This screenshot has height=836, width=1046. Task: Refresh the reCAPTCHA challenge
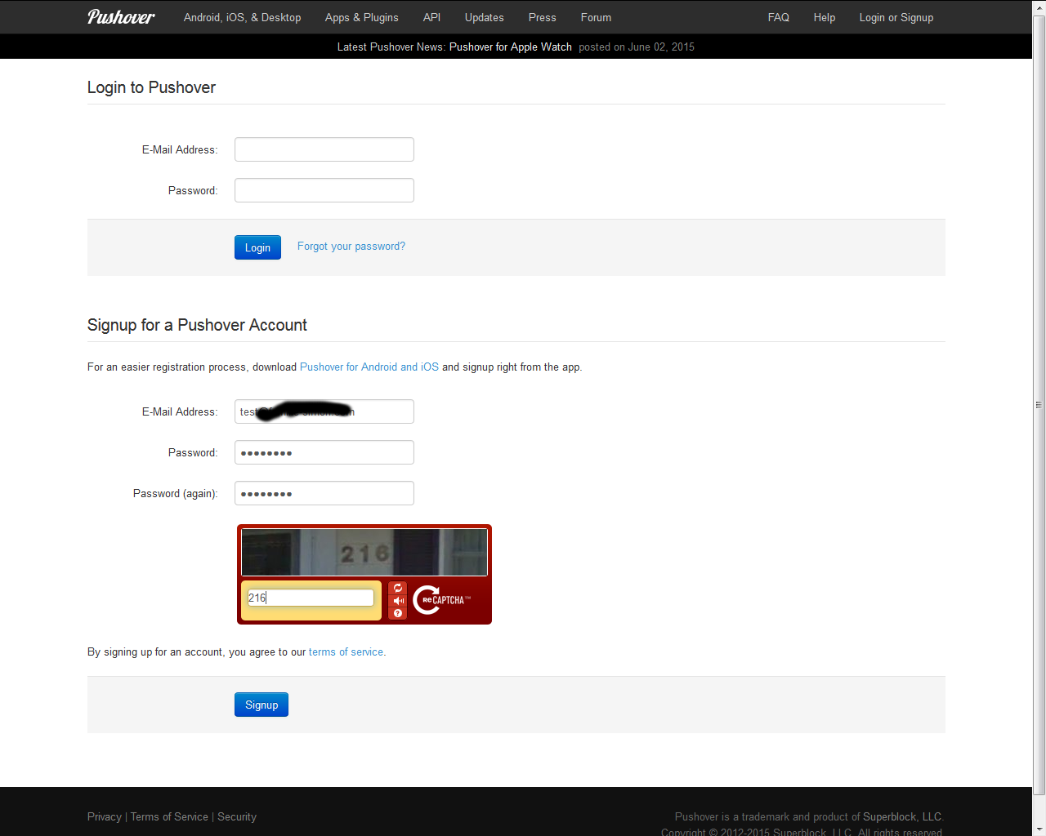click(398, 588)
